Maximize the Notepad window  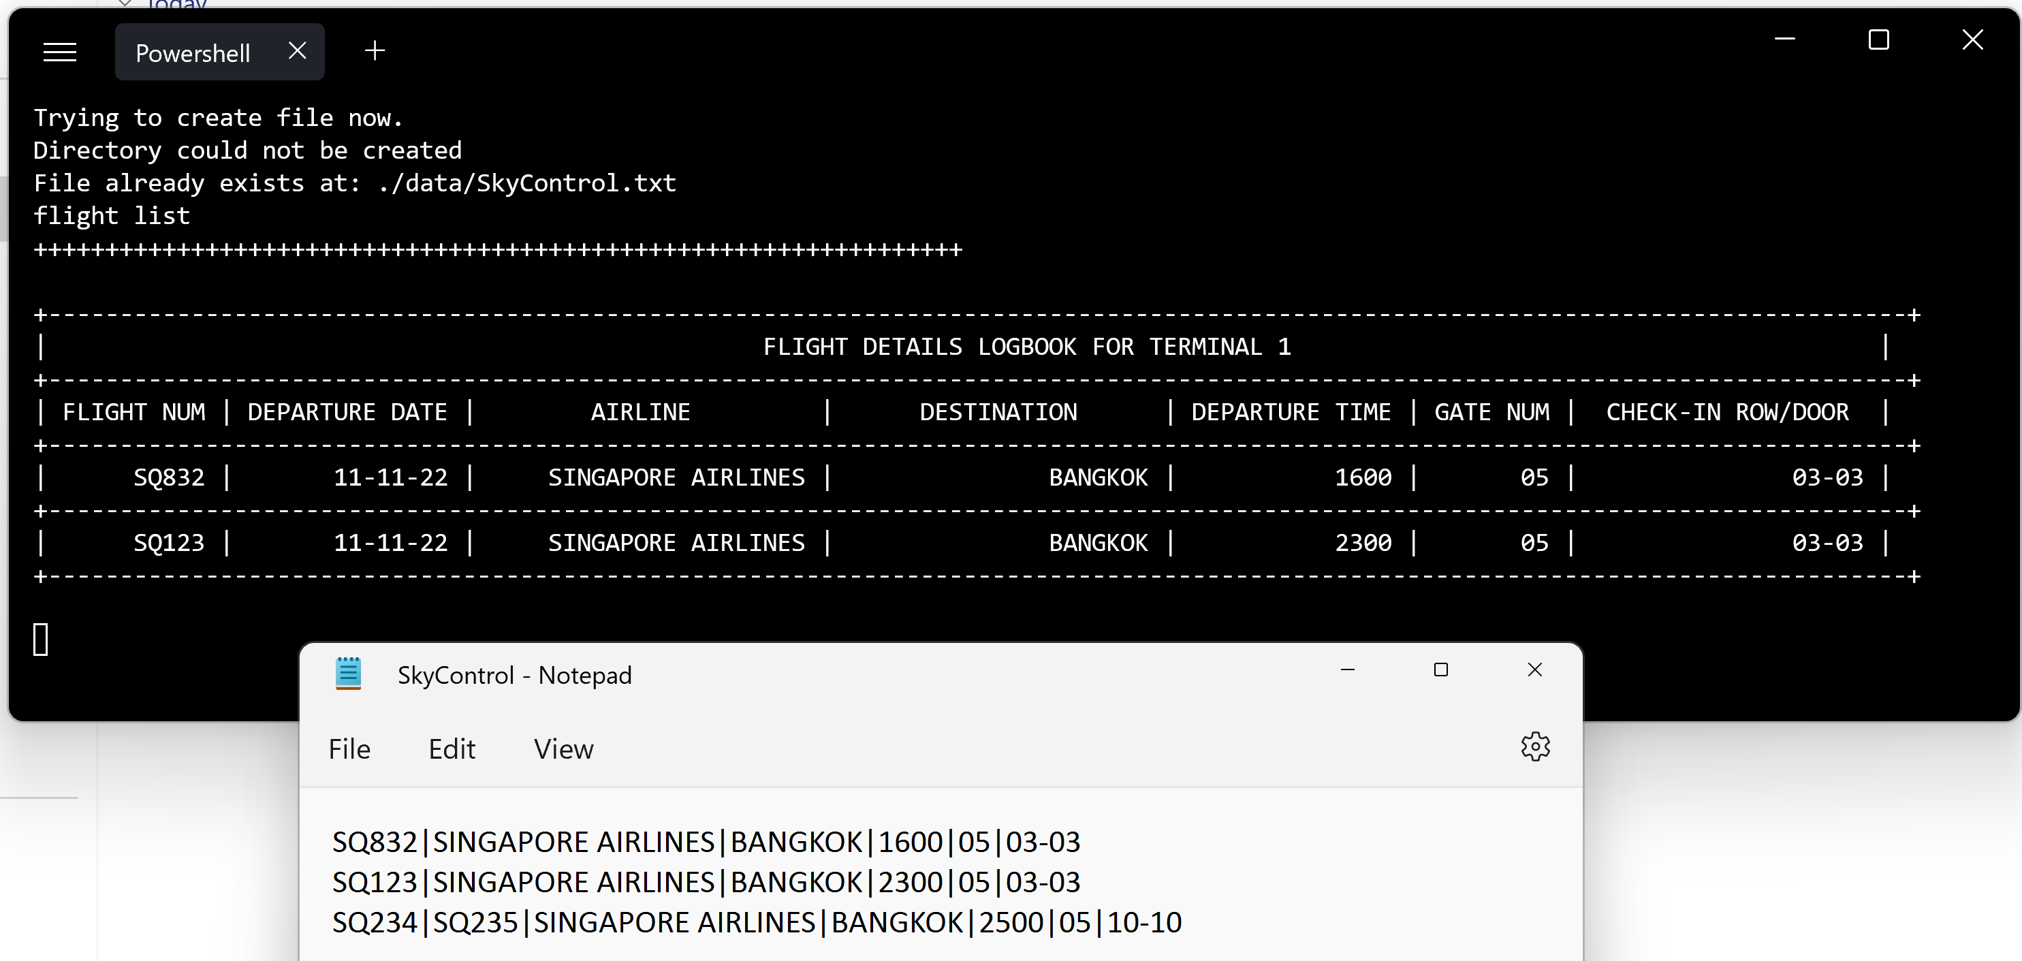coord(1440,669)
